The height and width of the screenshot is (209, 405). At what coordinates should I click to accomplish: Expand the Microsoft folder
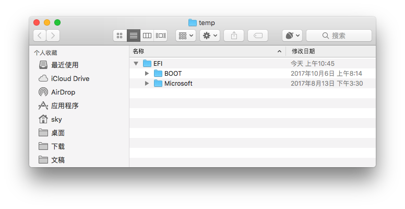147,83
